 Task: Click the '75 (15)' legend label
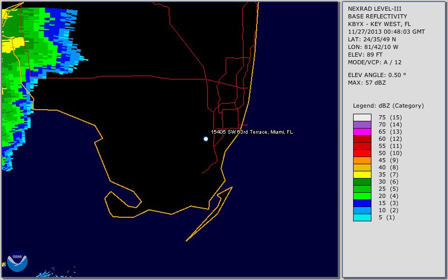(x=390, y=117)
